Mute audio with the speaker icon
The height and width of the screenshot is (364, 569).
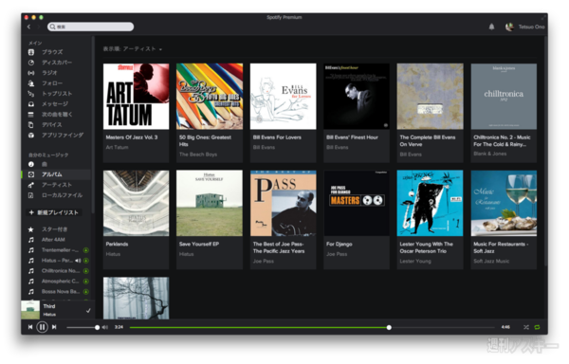click(x=105, y=327)
